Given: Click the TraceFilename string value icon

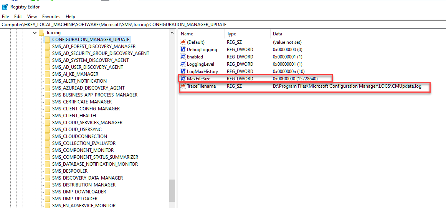Looking at the screenshot, I should coord(183,86).
